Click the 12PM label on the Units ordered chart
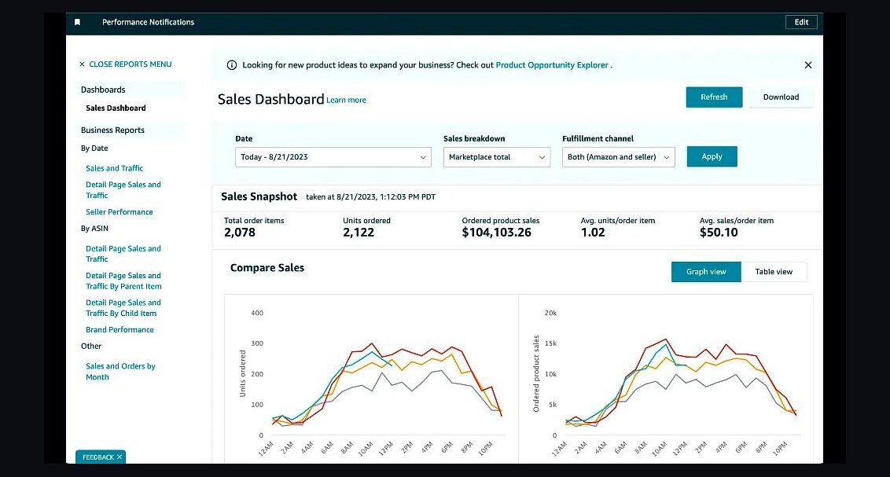This screenshot has height=477, width=890. pos(386,448)
